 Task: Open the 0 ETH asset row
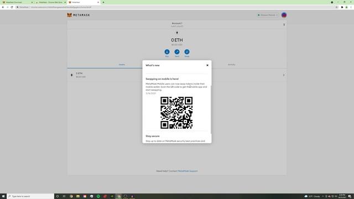(177, 75)
